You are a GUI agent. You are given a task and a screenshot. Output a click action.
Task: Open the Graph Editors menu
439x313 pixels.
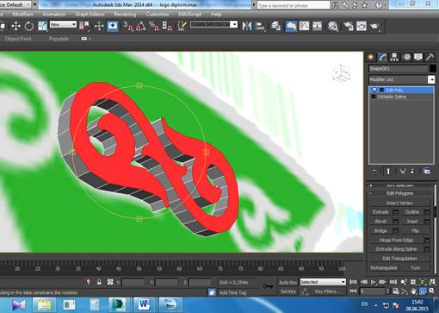(90, 14)
